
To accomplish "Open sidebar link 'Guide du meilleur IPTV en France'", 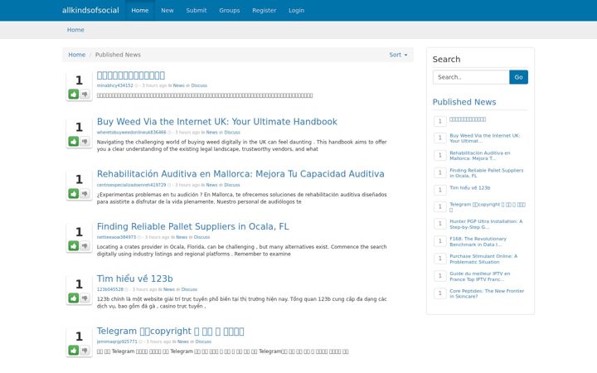I will coord(480,276).
